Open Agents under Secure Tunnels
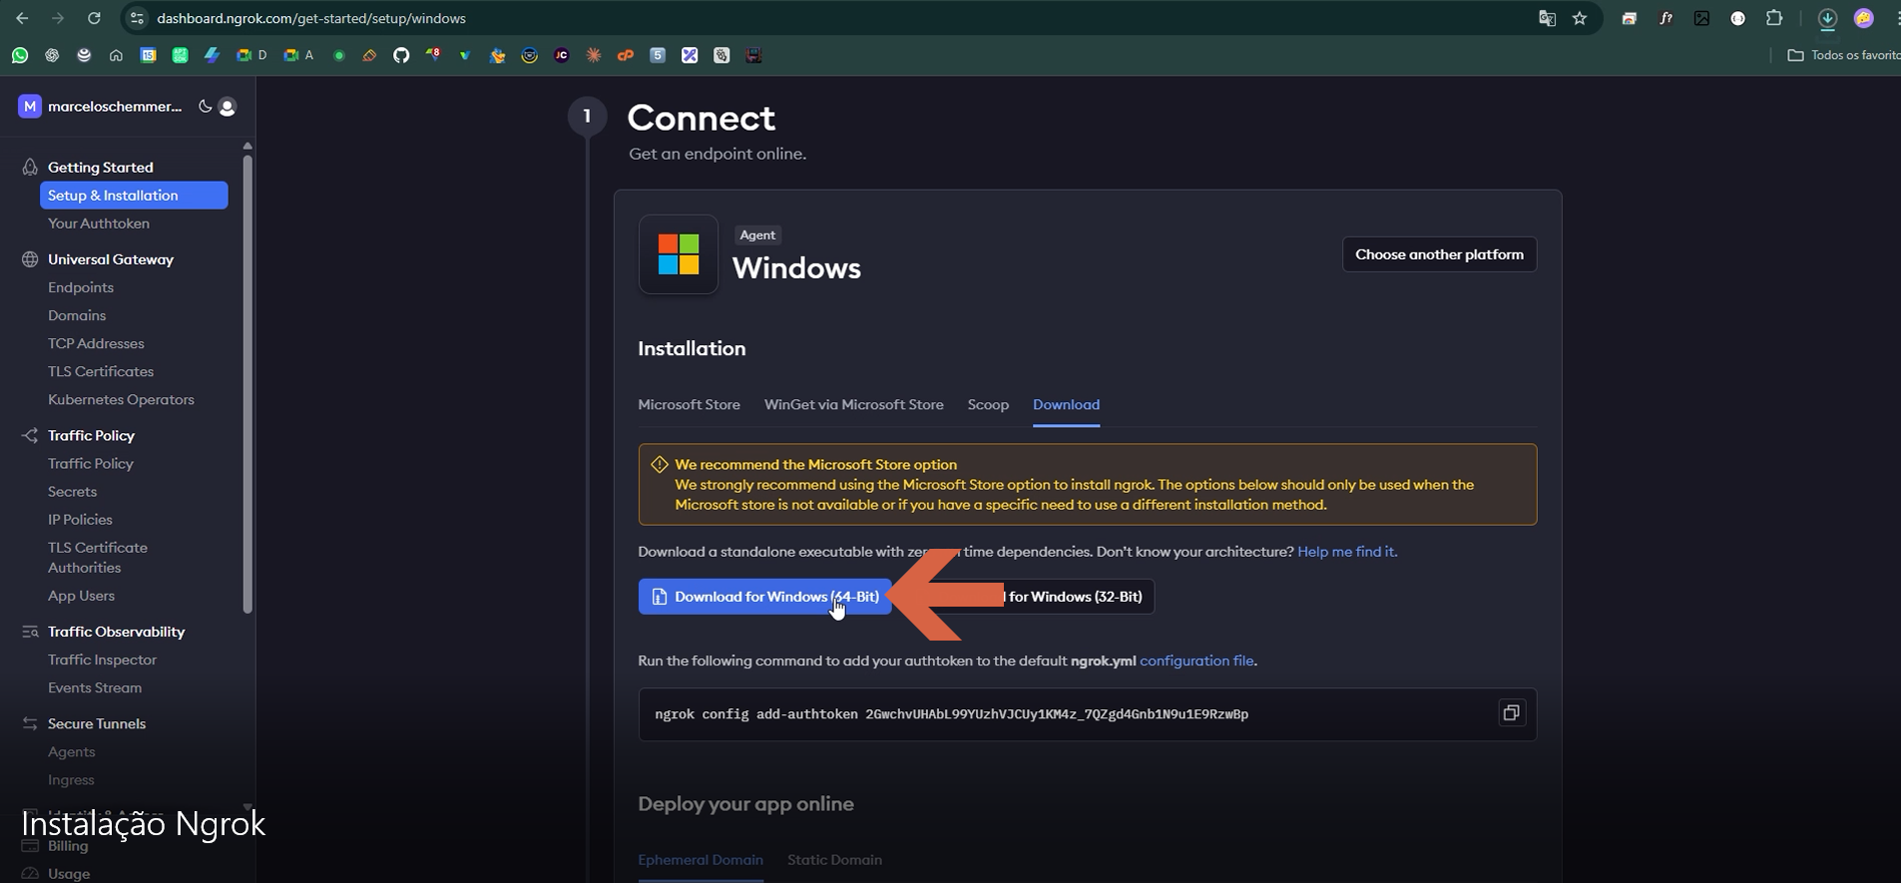 71,751
